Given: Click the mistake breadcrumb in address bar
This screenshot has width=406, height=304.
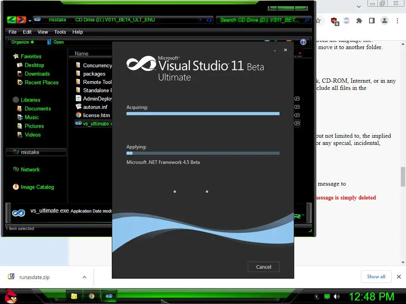Looking at the screenshot, I should [x=57, y=20].
